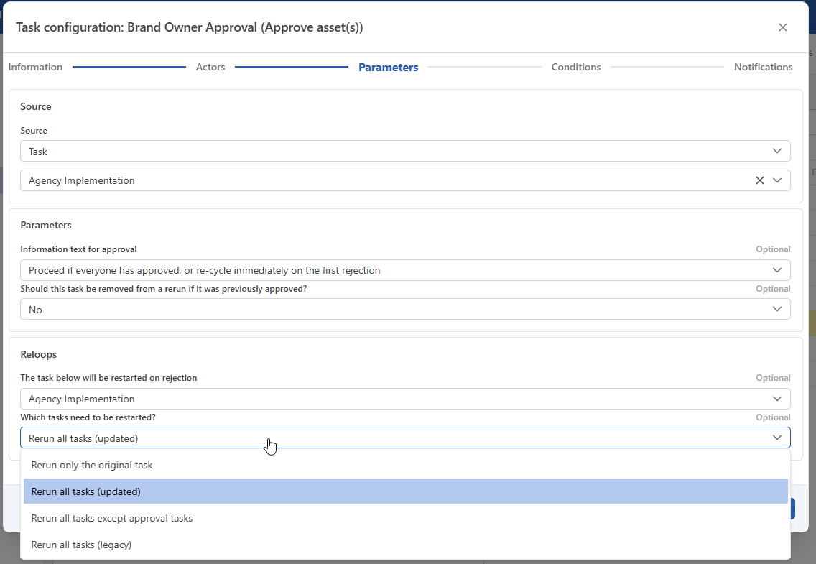Image resolution: width=816 pixels, height=564 pixels.
Task: Clear the Agency Implementation source selection
Action: (759, 180)
